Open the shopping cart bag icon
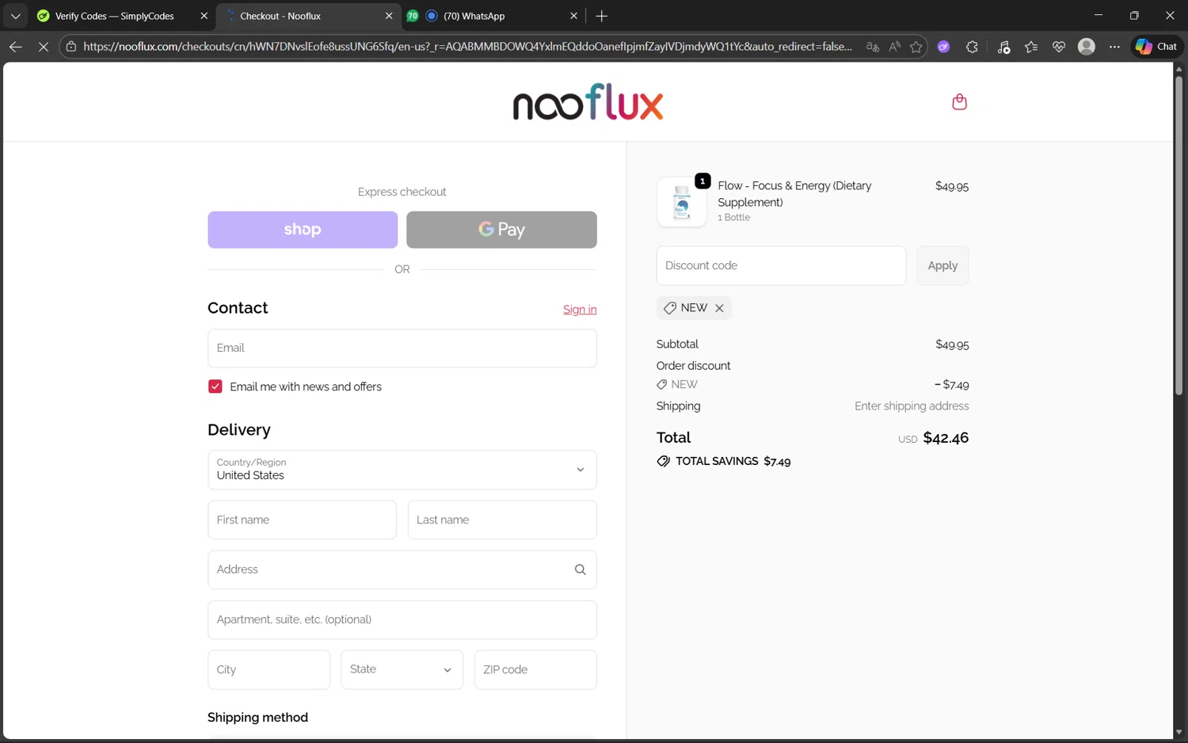 pos(959,102)
